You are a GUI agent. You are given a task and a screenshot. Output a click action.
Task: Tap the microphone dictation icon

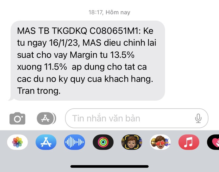(x=198, y=118)
